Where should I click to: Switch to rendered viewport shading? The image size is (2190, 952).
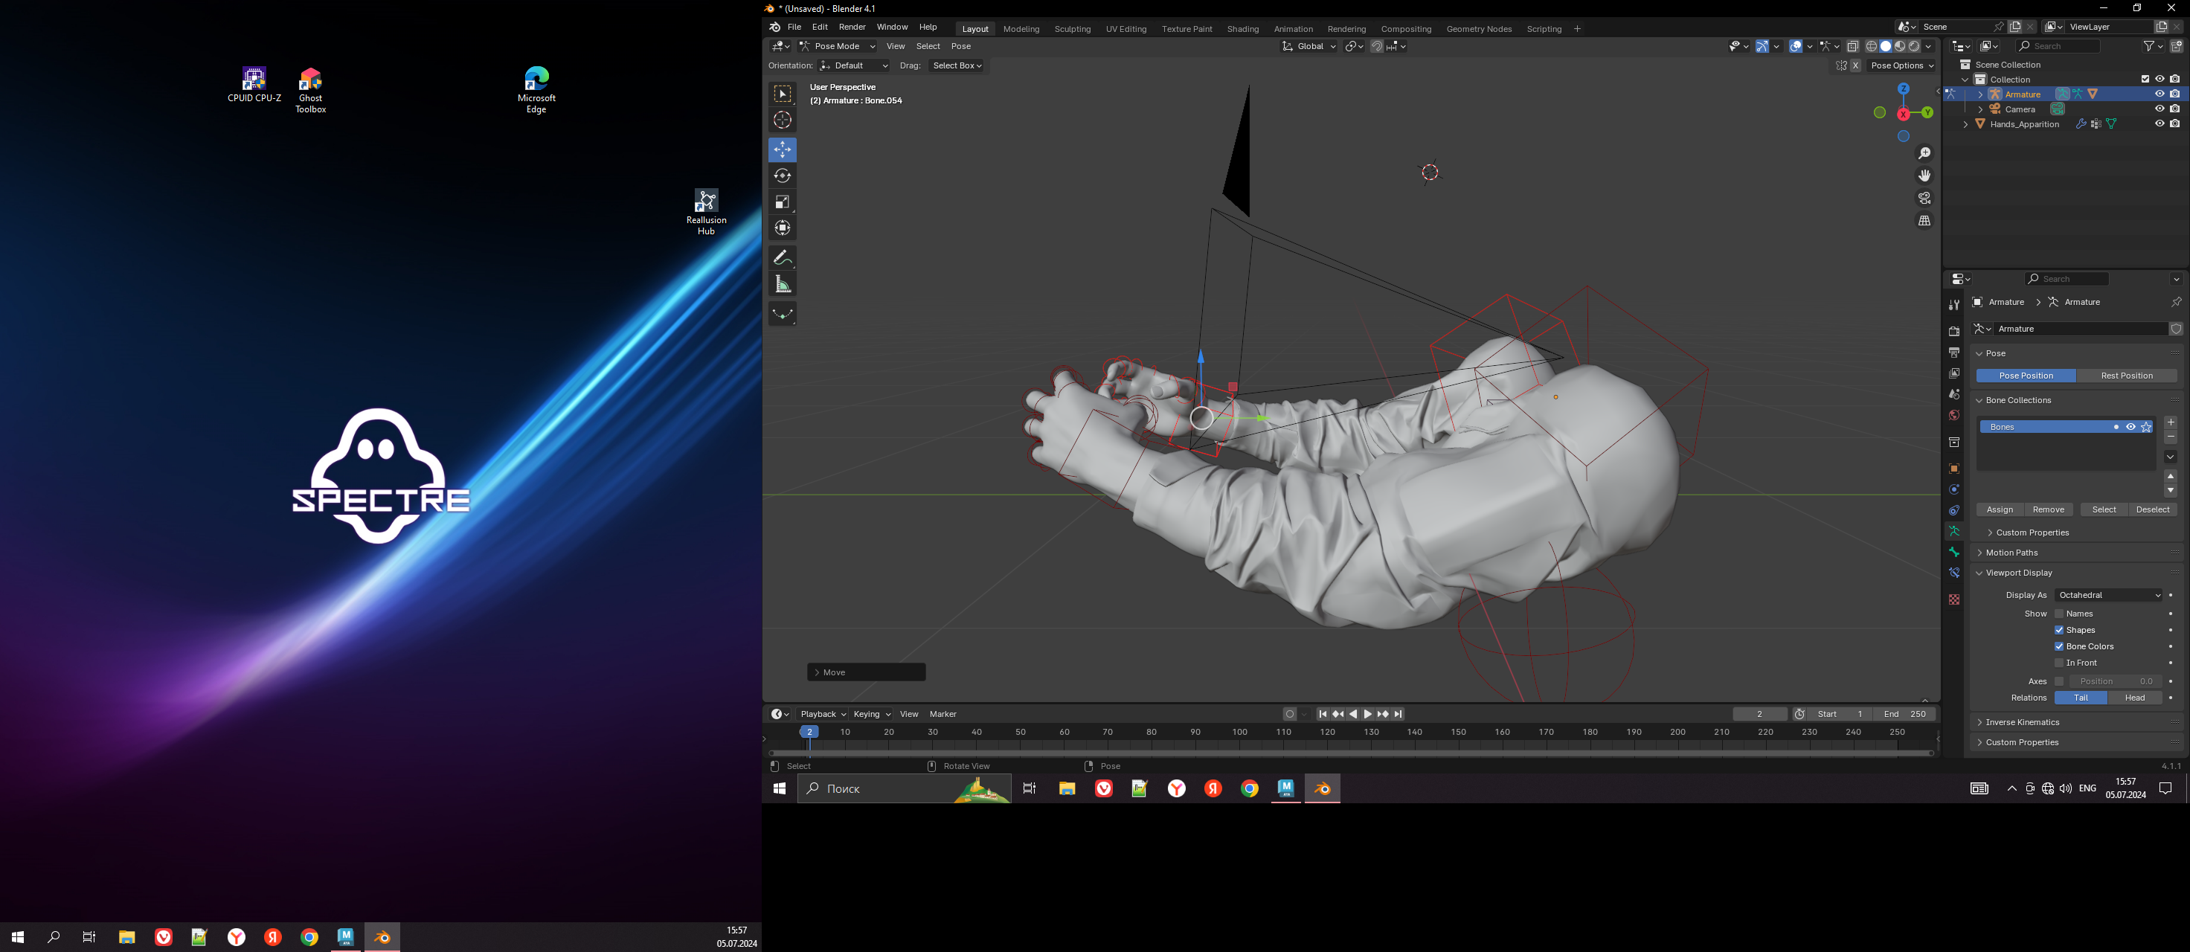tap(1915, 47)
